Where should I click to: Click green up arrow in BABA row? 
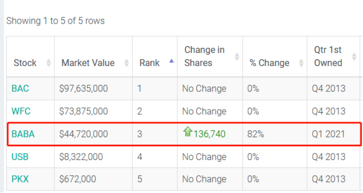(x=188, y=131)
